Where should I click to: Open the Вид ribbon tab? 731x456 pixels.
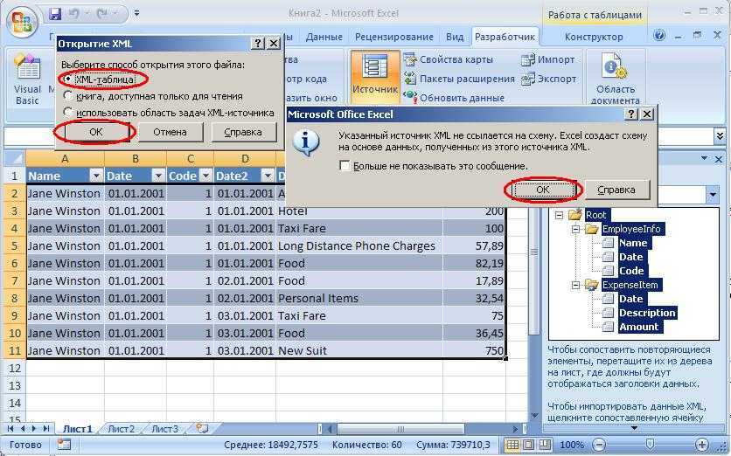pos(455,37)
